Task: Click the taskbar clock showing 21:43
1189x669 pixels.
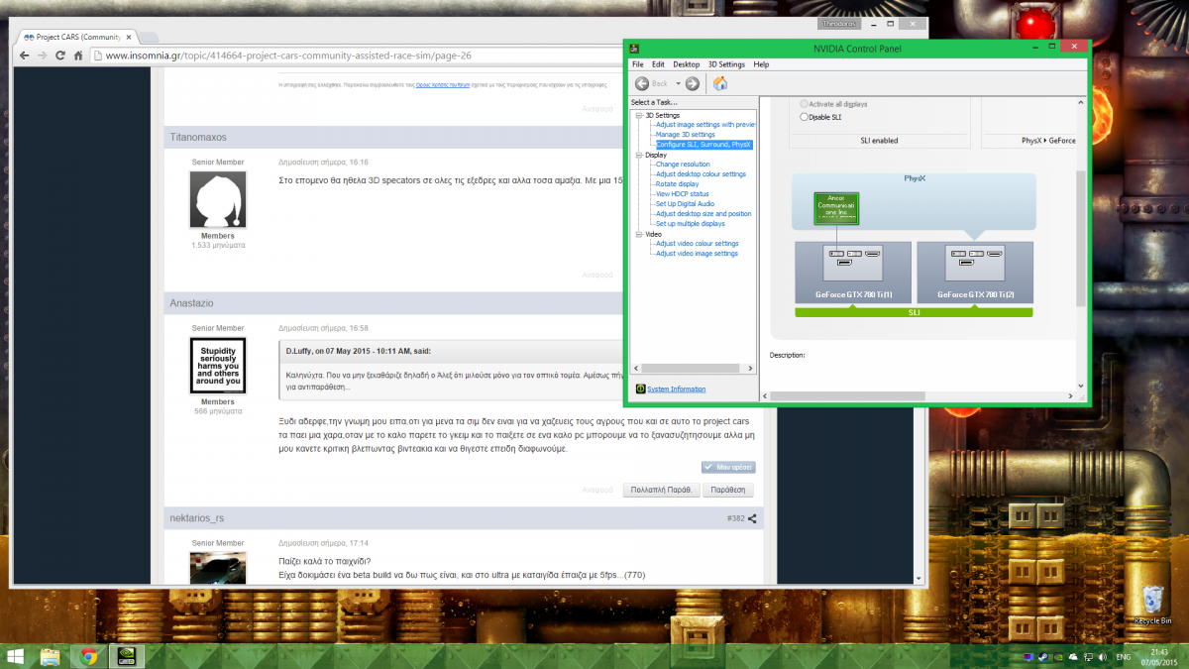Action: (1159, 656)
